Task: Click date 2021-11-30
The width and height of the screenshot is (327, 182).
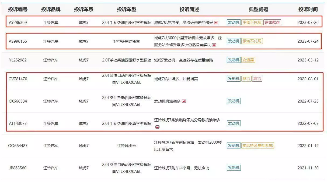Action: [x=308, y=168]
